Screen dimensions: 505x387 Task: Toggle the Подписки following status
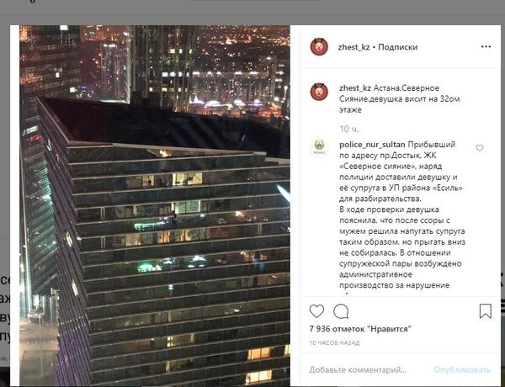tap(398, 47)
